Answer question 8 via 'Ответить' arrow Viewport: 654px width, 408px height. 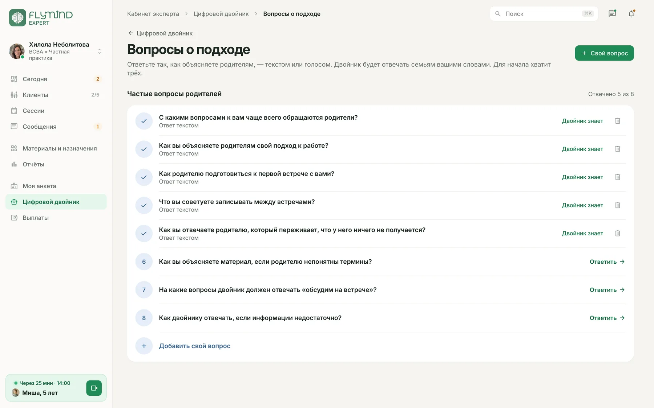(607, 318)
